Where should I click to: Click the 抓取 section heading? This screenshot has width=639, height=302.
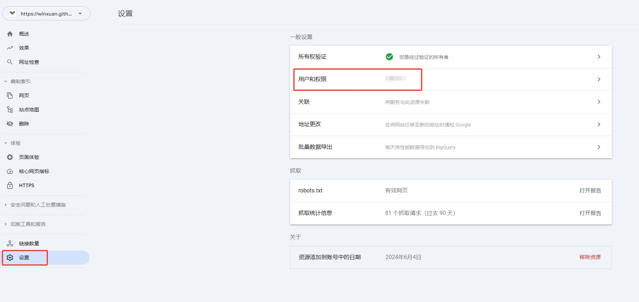[295, 171]
